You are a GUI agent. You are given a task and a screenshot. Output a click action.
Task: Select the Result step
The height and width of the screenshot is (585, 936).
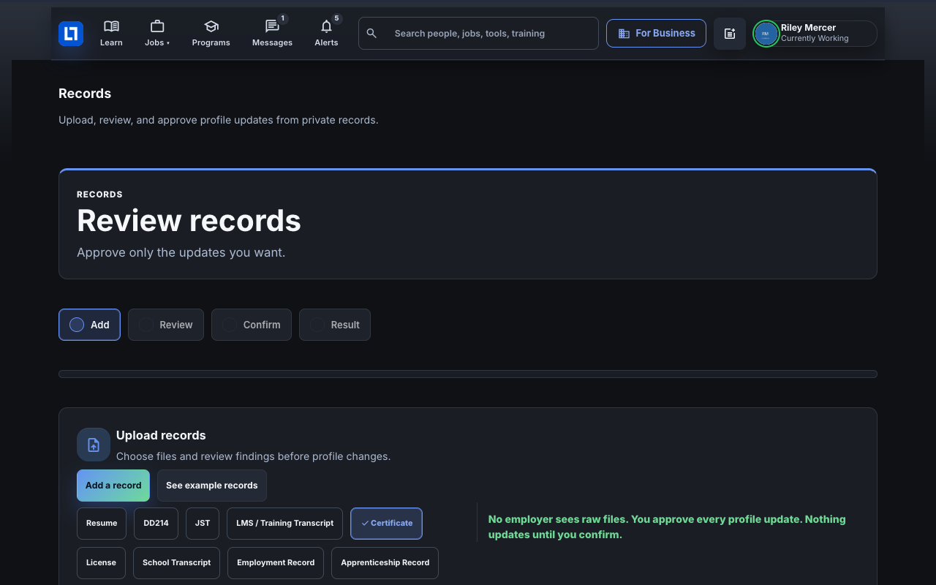335,325
